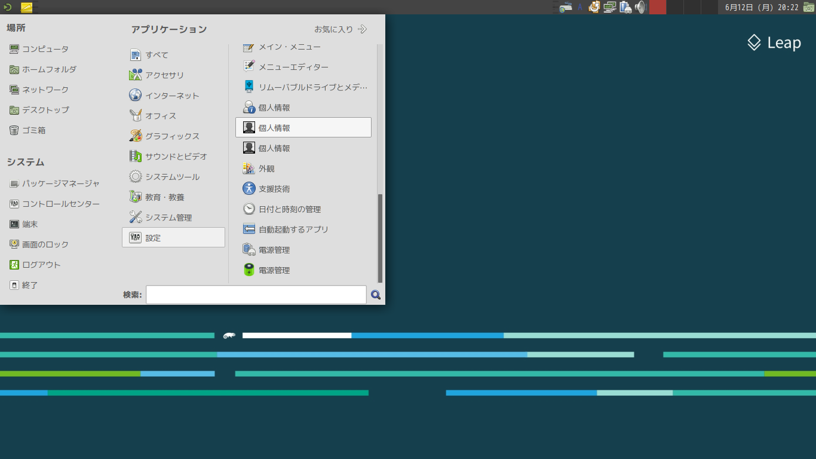Open 日付と時刻の管理 settings
This screenshot has height=459, width=816.
click(289, 209)
